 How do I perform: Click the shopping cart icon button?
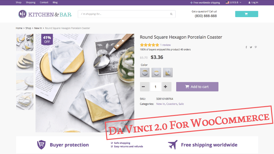pos(246,14)
